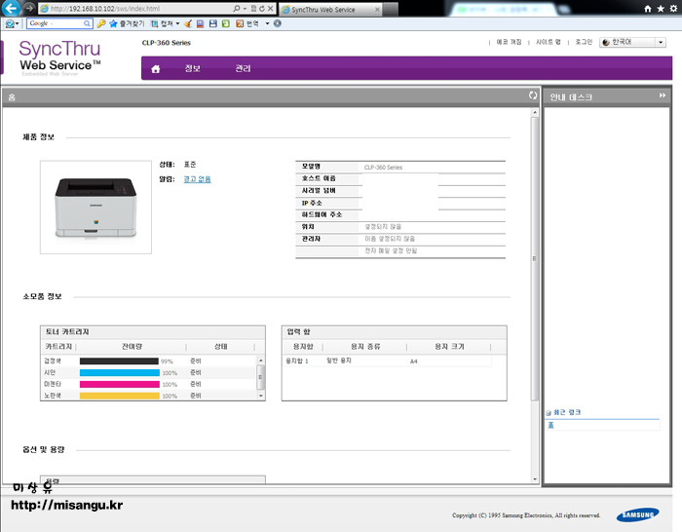This screenshot has height=532, width=682.
Task: Click the 잔여량 column header
Action: tap(132, 346)
